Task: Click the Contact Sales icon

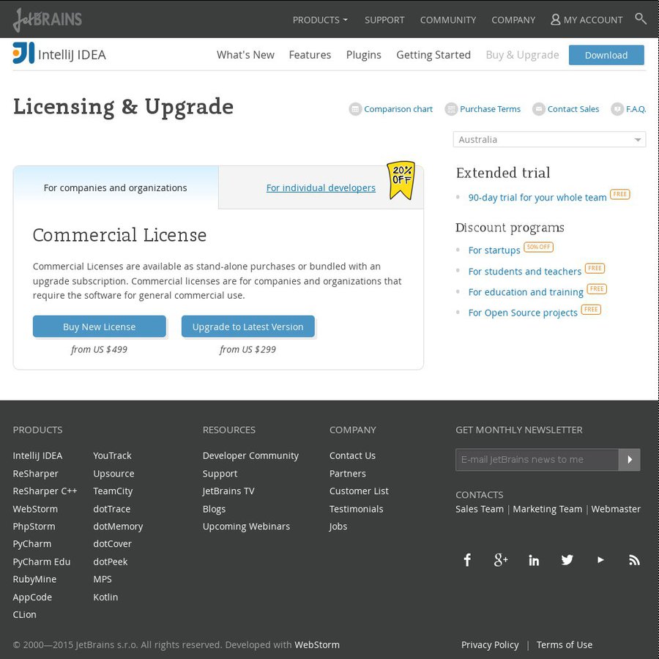Action: point(538,109)
